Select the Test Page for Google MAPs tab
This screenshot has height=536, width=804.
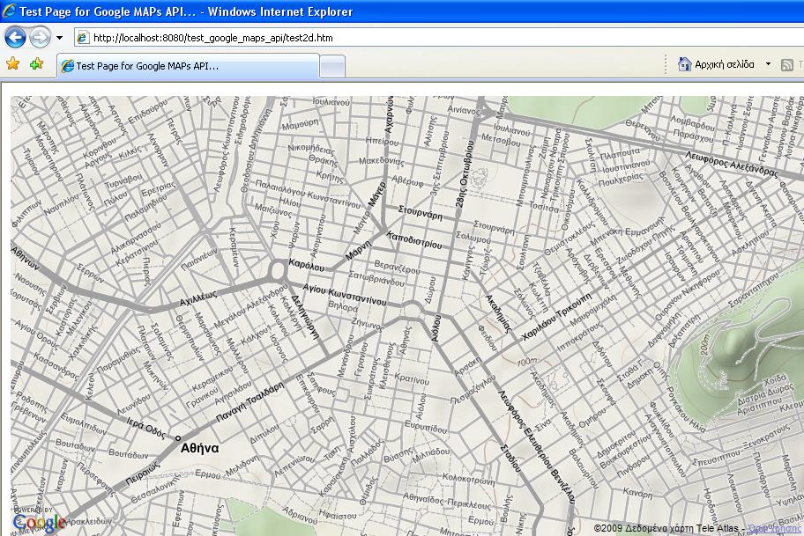coord(188,66)
